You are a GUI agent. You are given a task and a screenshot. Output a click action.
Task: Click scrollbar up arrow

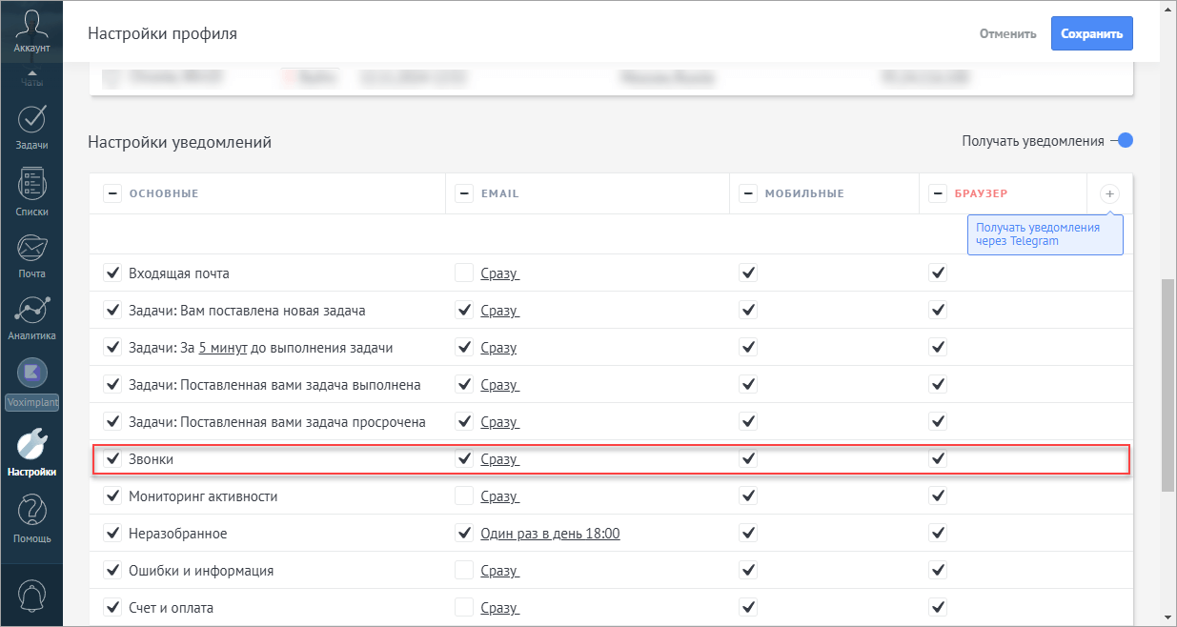[1168, 9]
